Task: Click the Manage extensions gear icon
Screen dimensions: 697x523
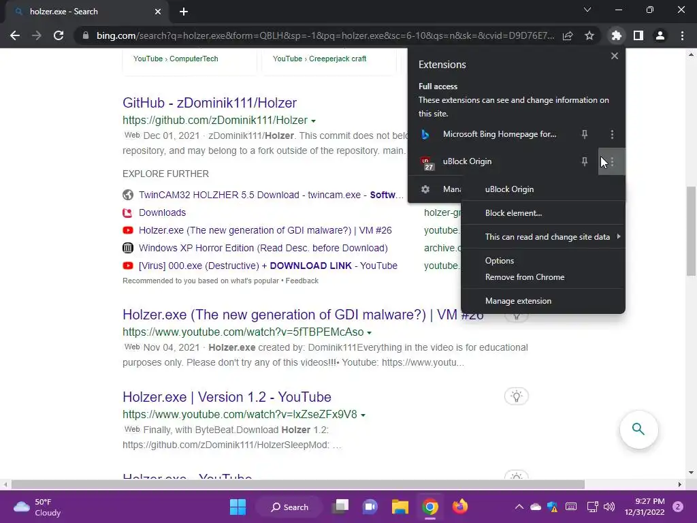Action: 425,189
